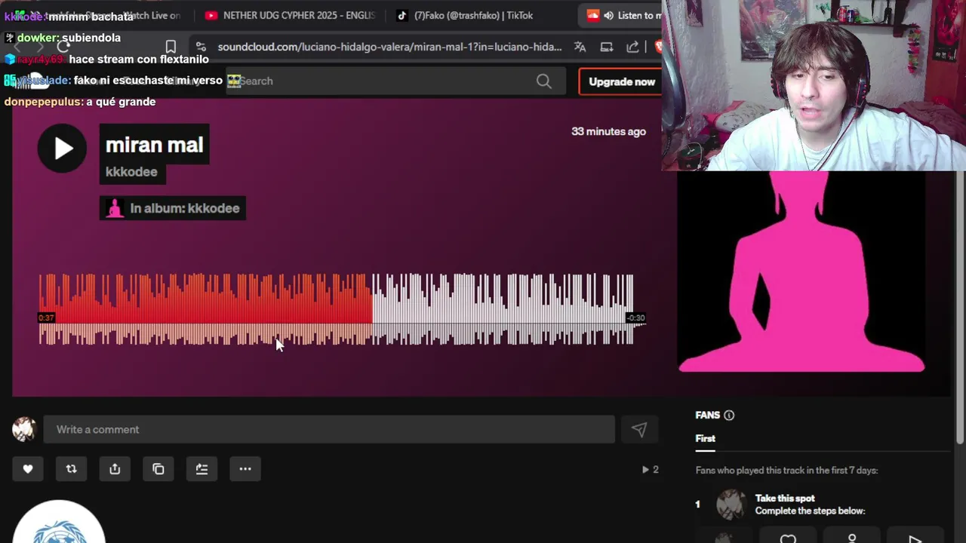Send comment using the paper plane button
The image size is (966, 543).
[639, 429]
